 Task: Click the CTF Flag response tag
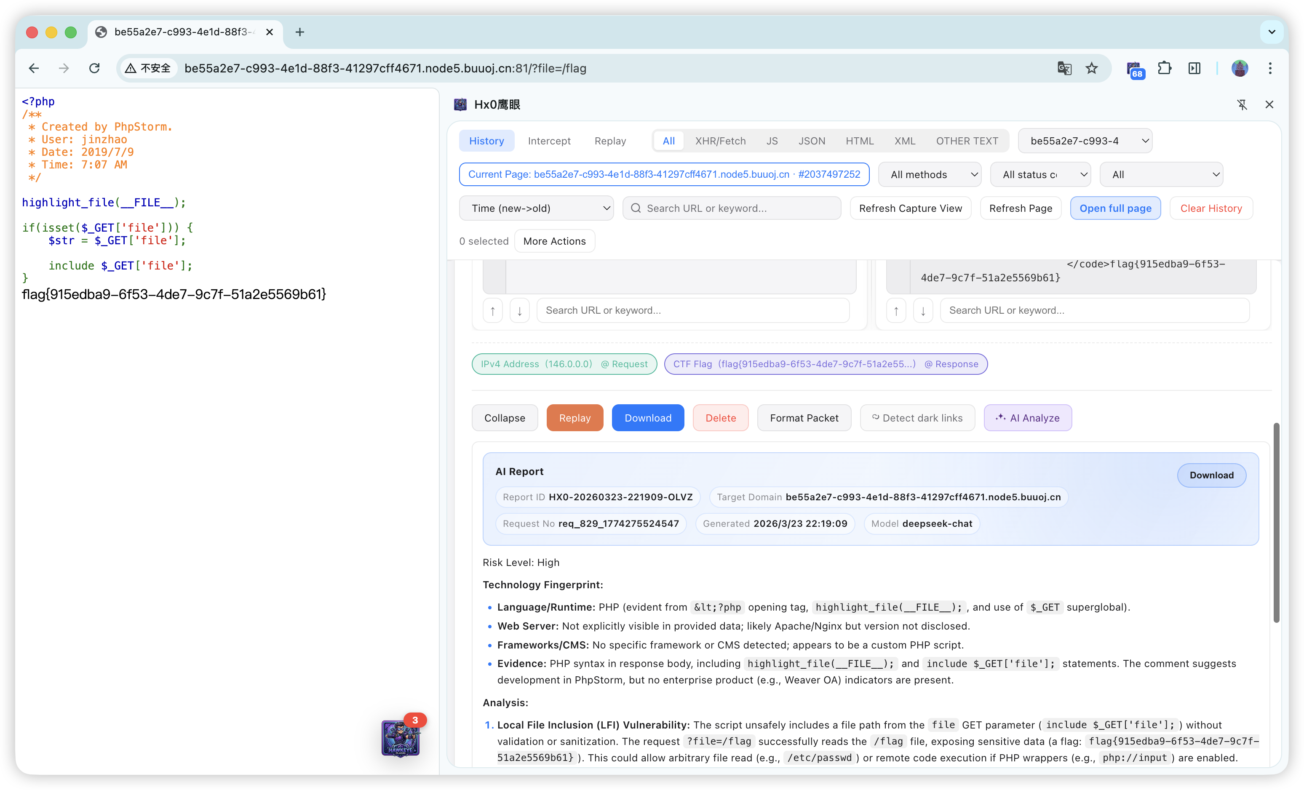pyautogui.click(x=826, y=364)
